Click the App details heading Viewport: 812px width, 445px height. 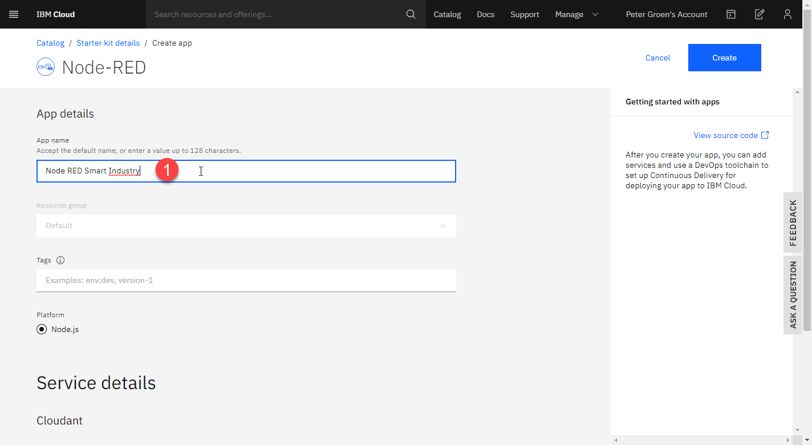pyautogui.click(x=65, y=114)
